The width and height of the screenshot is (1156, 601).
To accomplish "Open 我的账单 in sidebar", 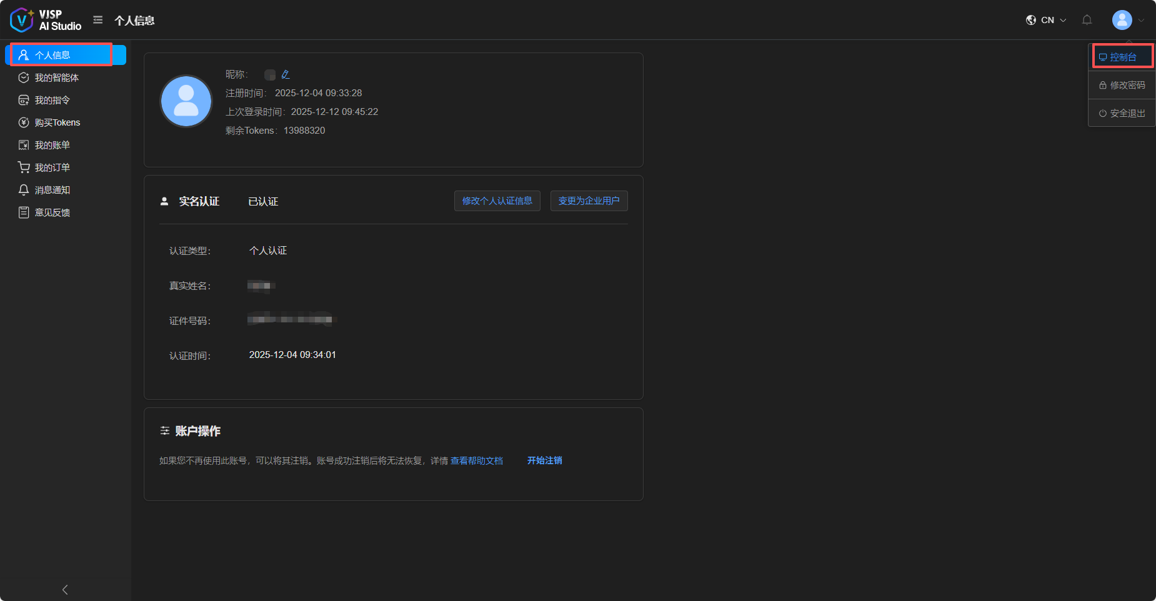I will coord(52,145).
